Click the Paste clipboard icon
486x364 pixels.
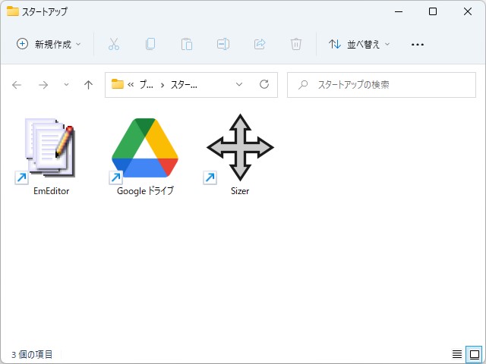click(187, 44)
